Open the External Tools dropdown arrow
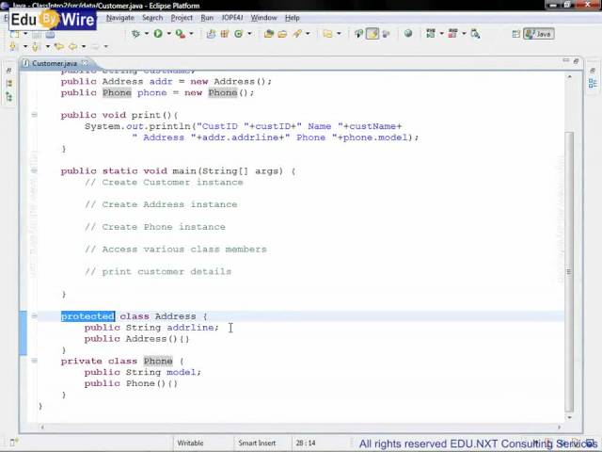602x452 pixels. coord(191,34)
